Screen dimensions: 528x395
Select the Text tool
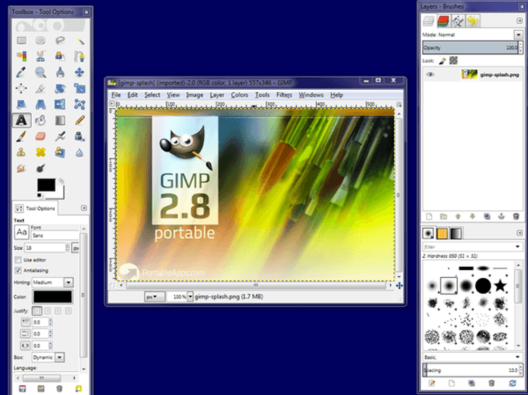(22, 120)
